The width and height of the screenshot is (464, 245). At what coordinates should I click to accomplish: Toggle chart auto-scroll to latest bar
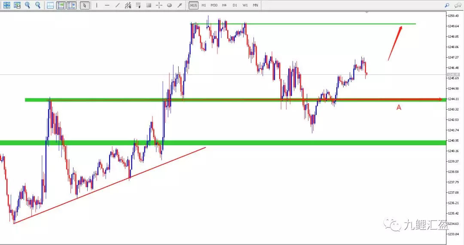(x=61, y=5)
